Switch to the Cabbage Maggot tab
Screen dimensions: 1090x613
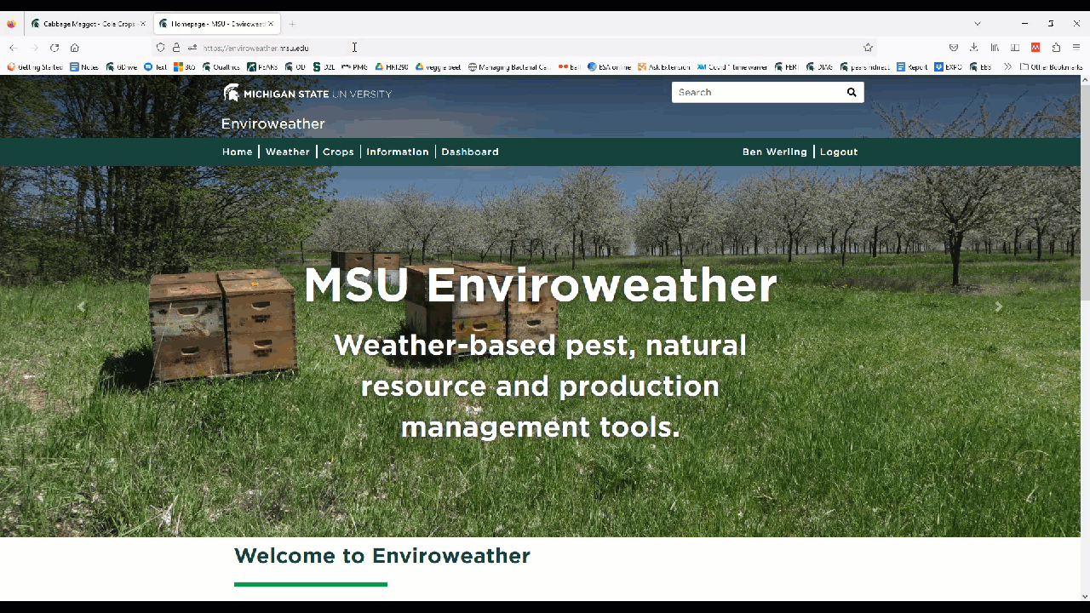click(x=85, y=23)
